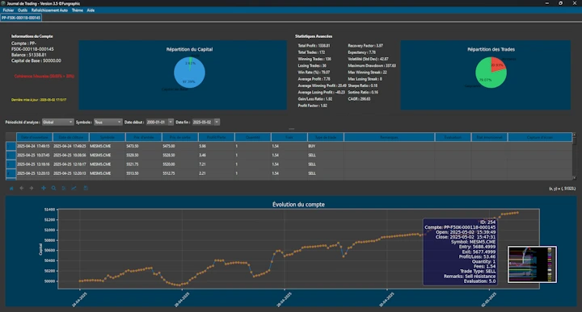Viewport: 582px width, 312px height.
Task: Click the Balance : 51338.81 account text
Action: coord(28,55)
